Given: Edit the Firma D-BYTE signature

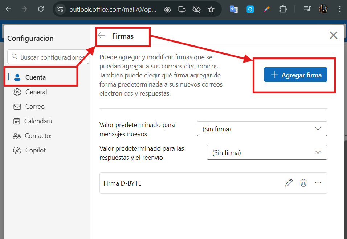Looking at the screenshot, I should (289, 183).
